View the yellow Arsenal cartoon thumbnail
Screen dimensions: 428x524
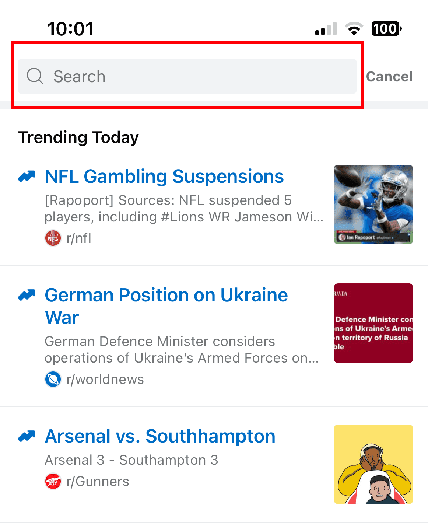pyautogui.click(x=373, y=464)
